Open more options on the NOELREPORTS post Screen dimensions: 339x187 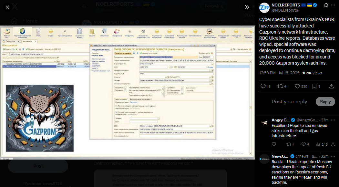(x=333, y=5)
